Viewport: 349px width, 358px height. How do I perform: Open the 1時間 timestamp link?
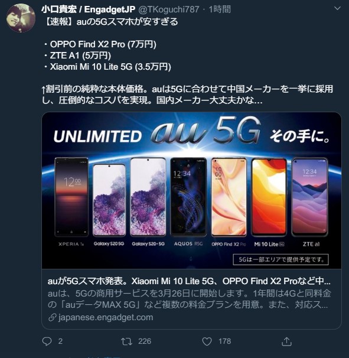[220, 9]
